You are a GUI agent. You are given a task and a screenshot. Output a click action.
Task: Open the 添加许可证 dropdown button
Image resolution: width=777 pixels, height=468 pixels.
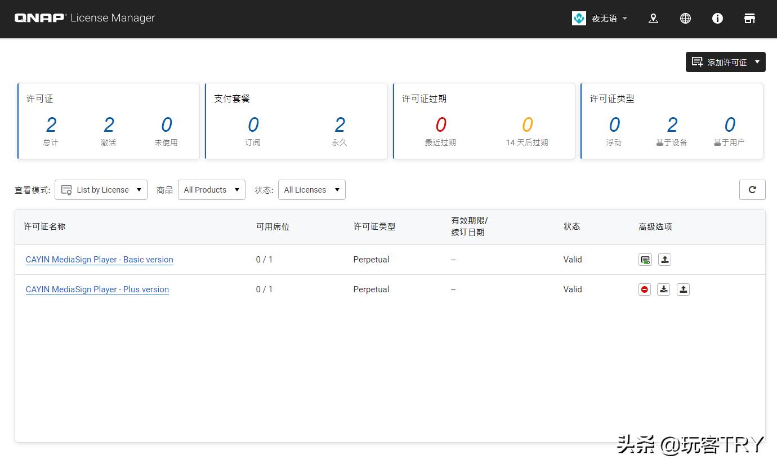(725, 62)
